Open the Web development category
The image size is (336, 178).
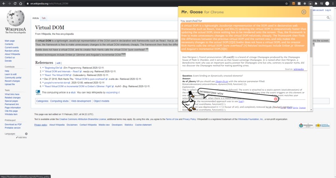[x=81, y=101]
